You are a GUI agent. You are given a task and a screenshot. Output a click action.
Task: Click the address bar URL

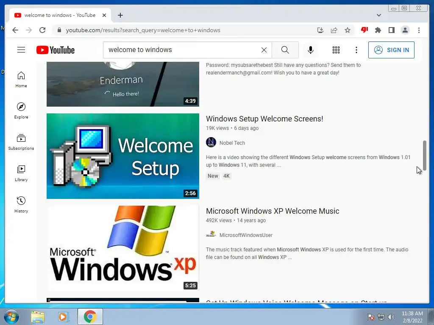(143, 30)
